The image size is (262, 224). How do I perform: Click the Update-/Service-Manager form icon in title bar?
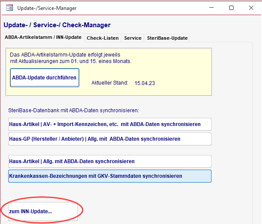click(9, 8)
